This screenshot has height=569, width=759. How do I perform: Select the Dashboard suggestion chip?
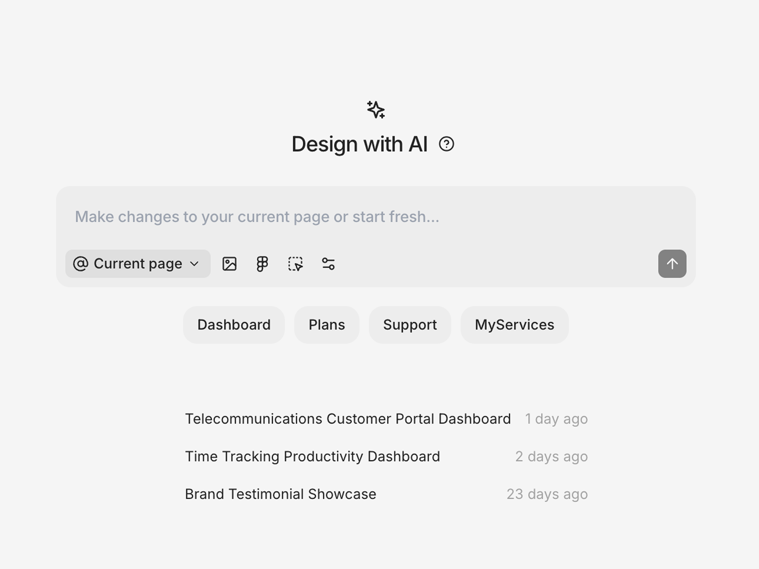(233, 324)
